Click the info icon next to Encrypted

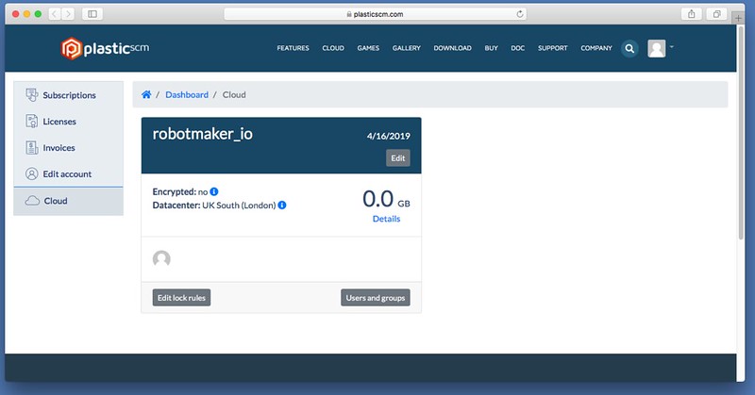214,191
